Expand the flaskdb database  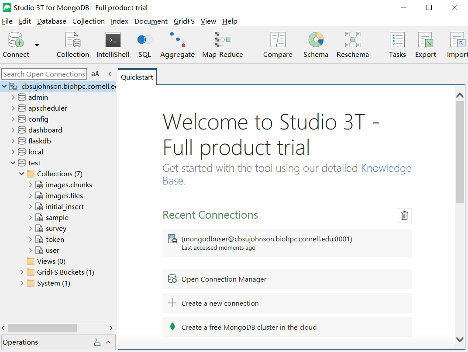[13, 141]
